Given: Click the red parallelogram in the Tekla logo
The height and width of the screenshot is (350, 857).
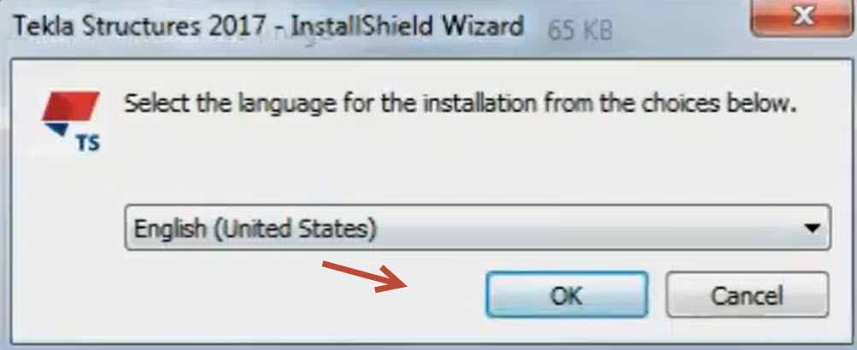Looking at the screenshot, I should coord(71,106).
